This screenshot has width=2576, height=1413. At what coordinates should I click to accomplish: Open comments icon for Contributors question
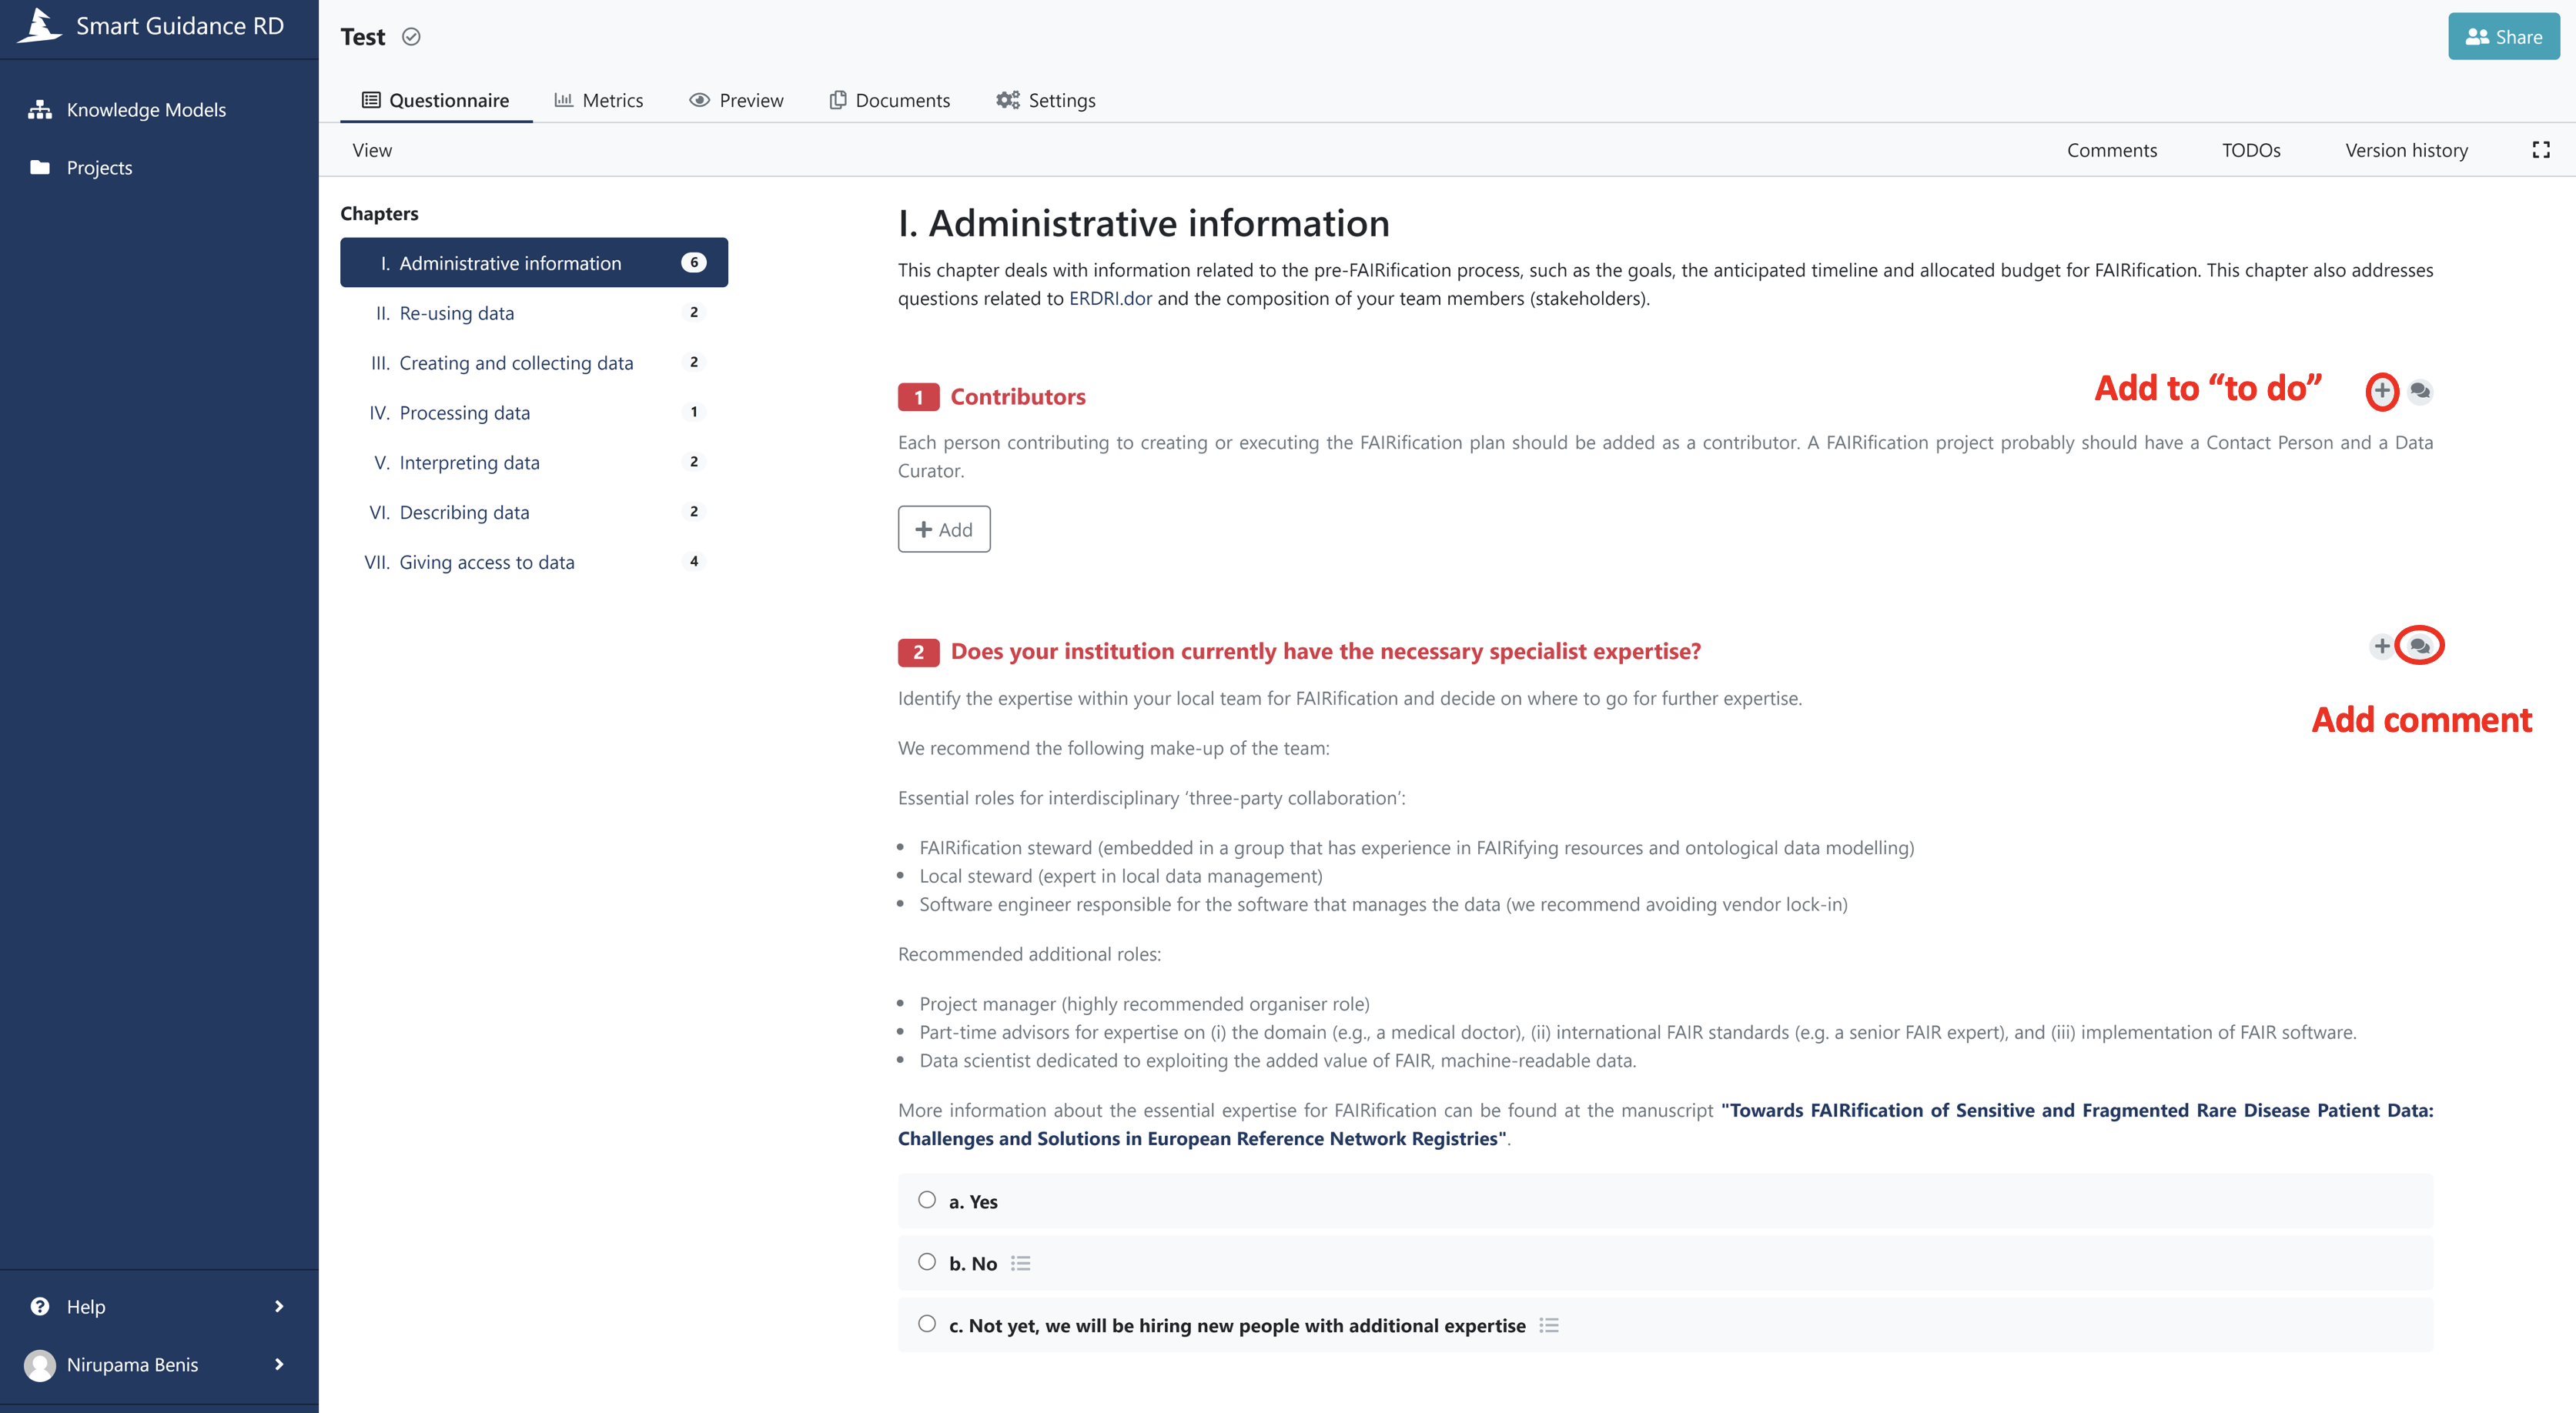2420,390
